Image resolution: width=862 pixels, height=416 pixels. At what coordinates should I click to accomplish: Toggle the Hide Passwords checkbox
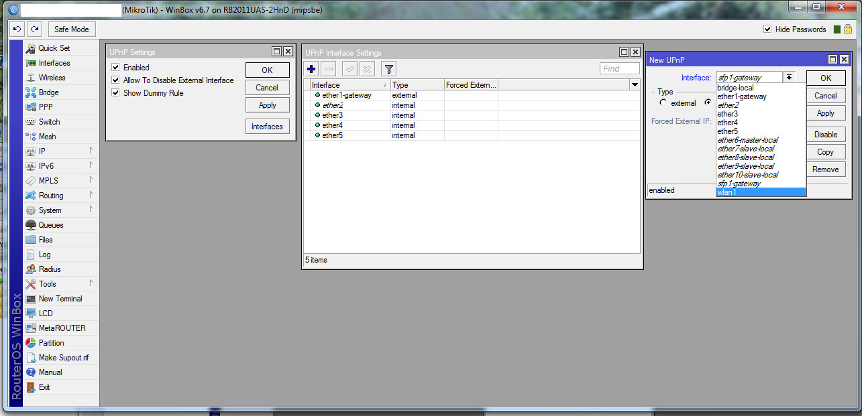[x=767, y=29]
